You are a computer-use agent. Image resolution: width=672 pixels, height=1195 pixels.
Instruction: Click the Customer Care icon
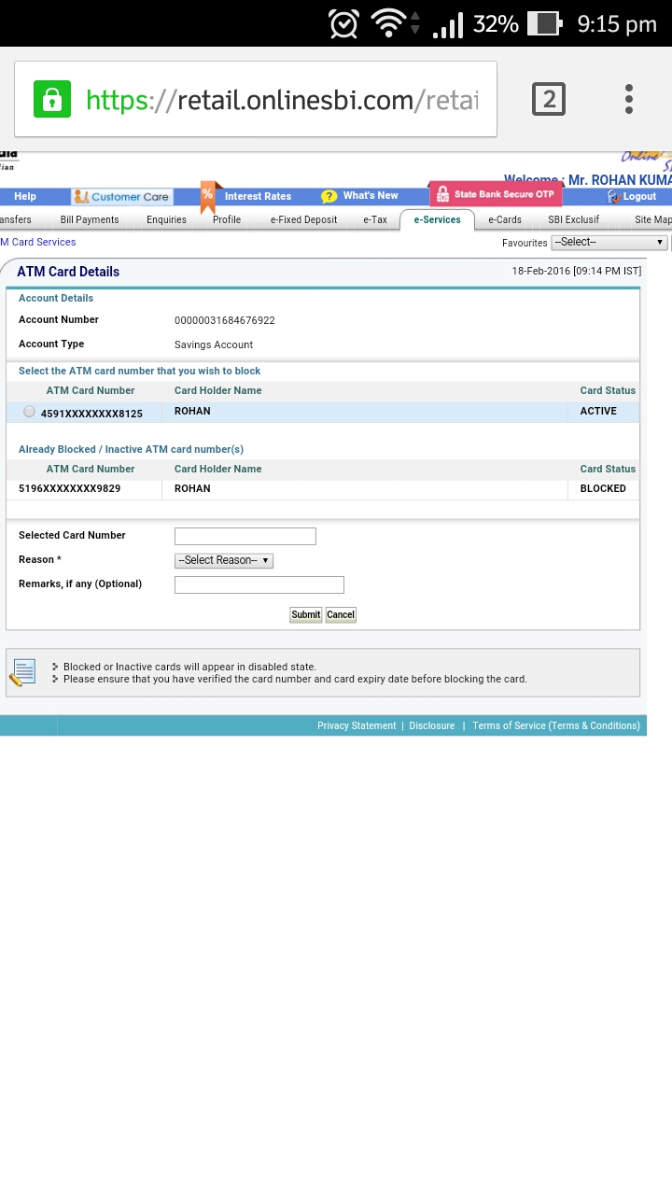82,197
